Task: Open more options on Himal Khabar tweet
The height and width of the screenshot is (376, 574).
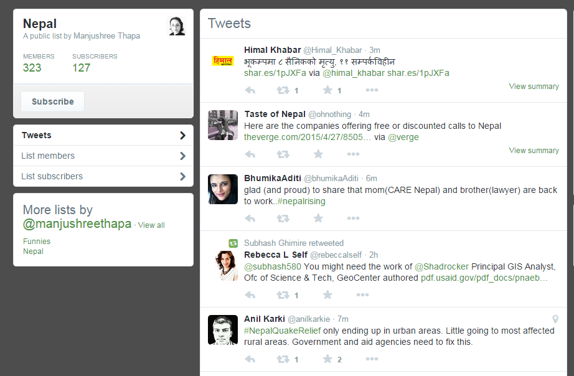Action: click(x=372, y=90)
